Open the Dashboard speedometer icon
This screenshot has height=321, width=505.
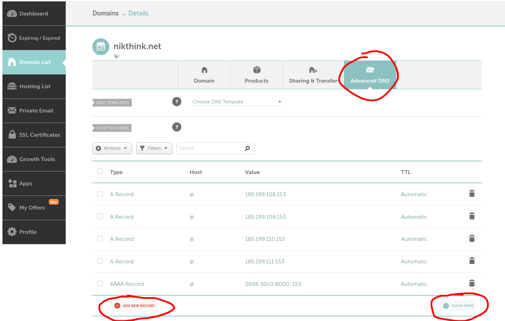[12, 13]
